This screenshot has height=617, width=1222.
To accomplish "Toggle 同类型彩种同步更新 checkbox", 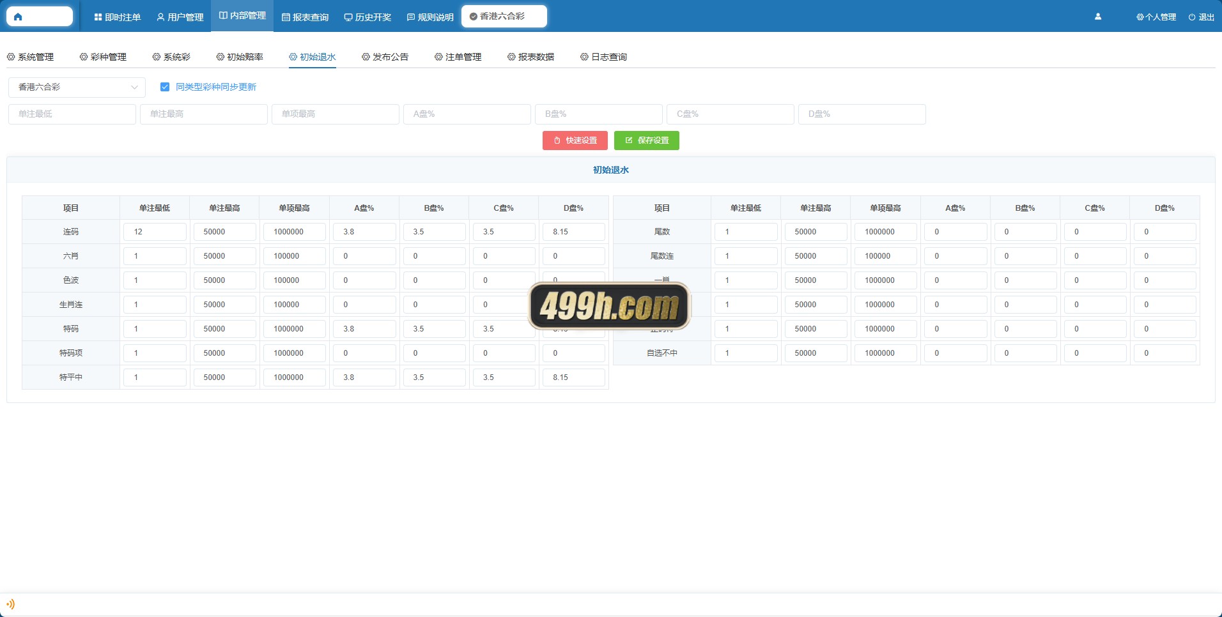I will coord(165,87).
